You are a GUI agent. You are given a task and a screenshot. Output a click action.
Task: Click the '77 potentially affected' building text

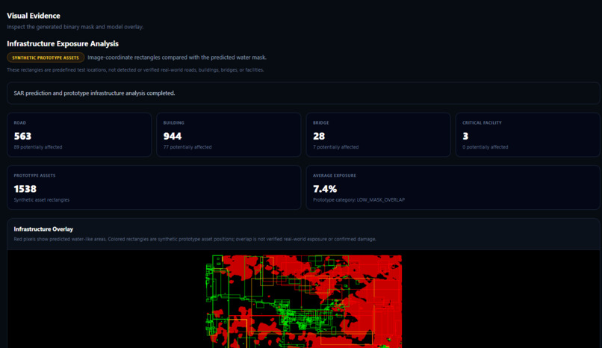click(x=187, y=147)
